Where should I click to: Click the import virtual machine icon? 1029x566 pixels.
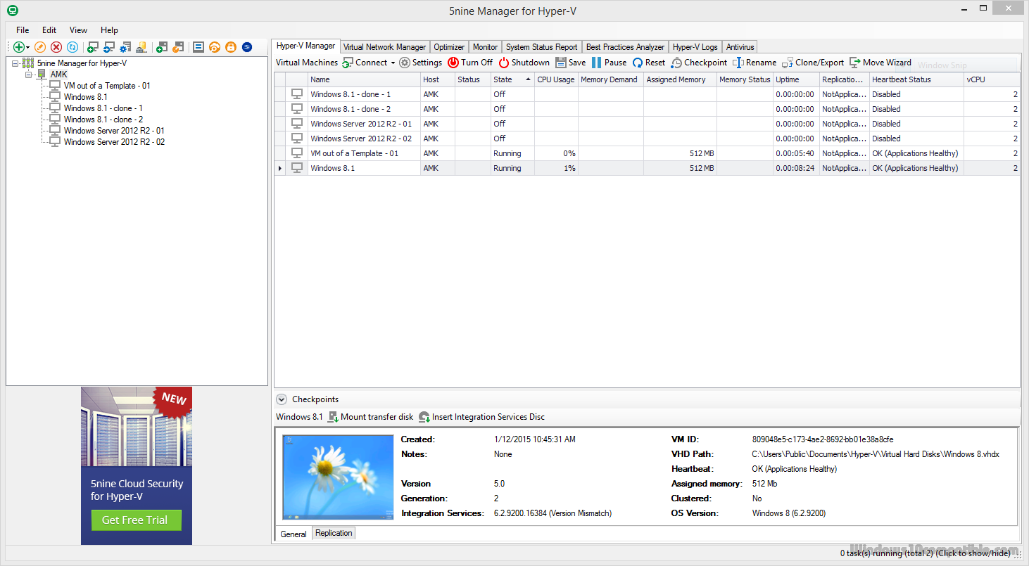tap(109, 47)
